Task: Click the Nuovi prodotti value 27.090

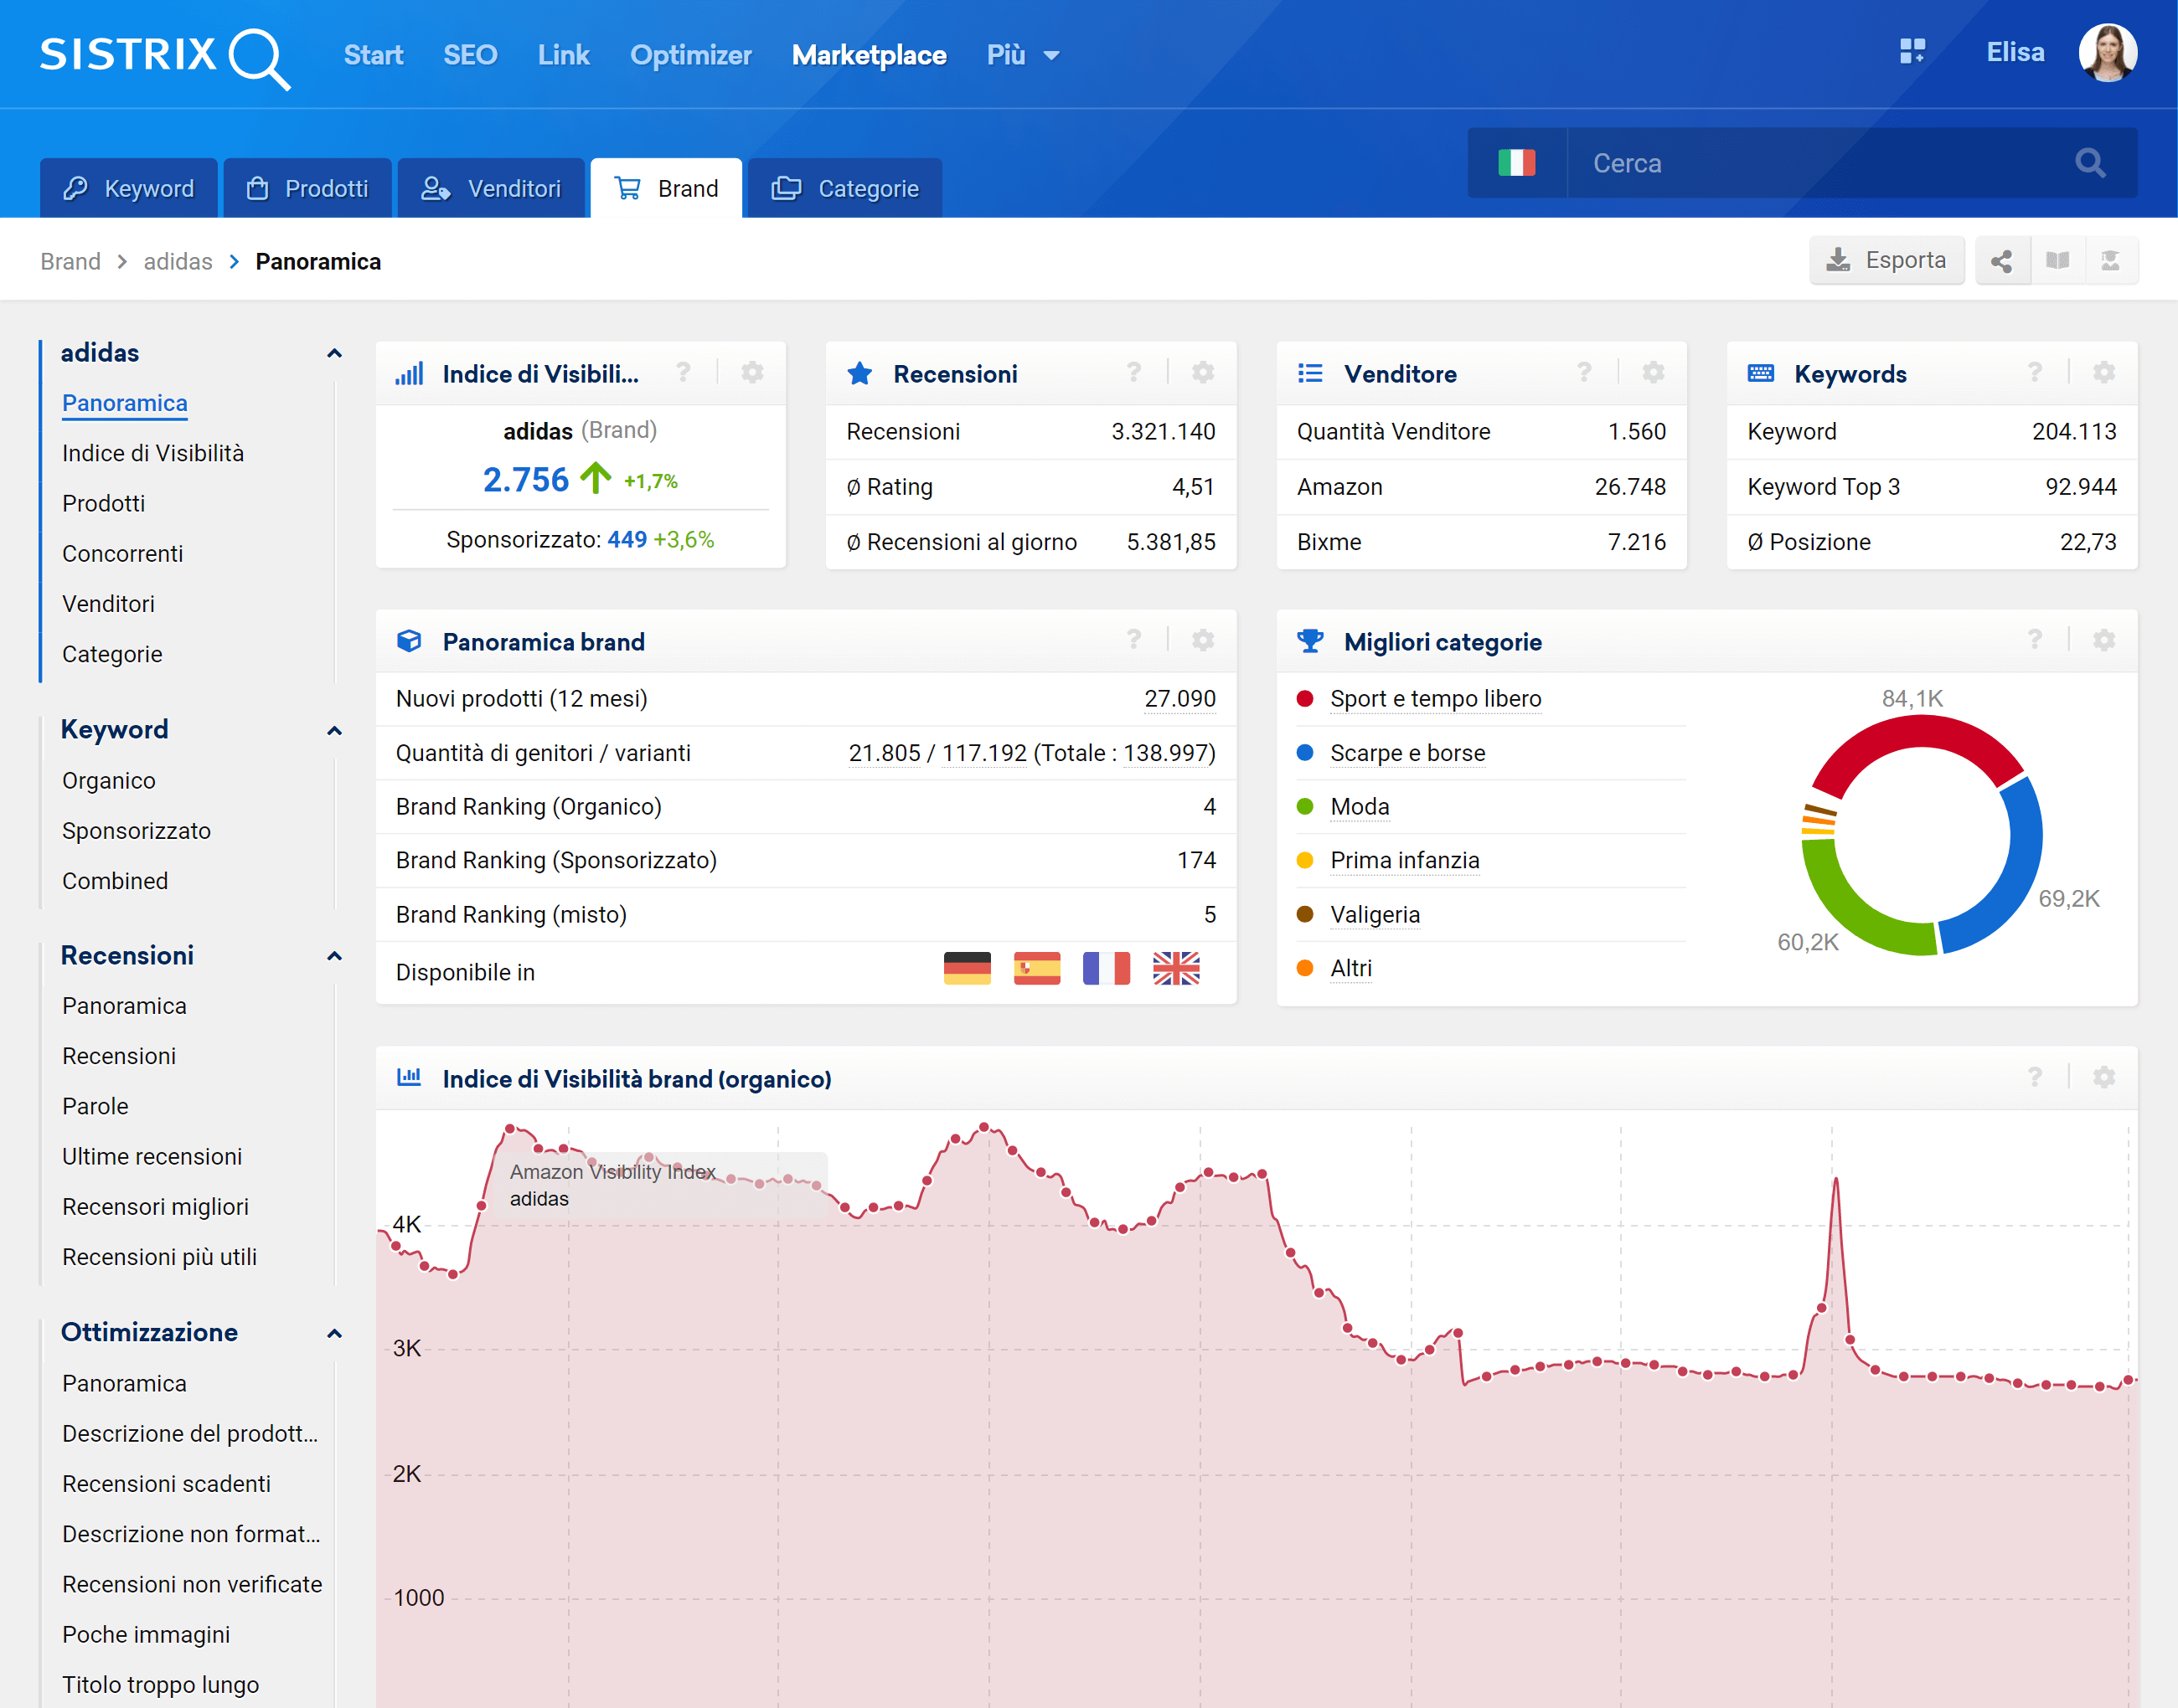Action: pyautogui.click(x=1179, y=698)
